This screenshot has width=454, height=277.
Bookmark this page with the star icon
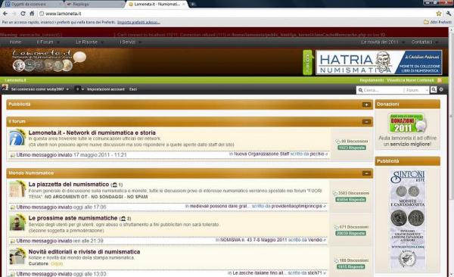pos(439,14)
